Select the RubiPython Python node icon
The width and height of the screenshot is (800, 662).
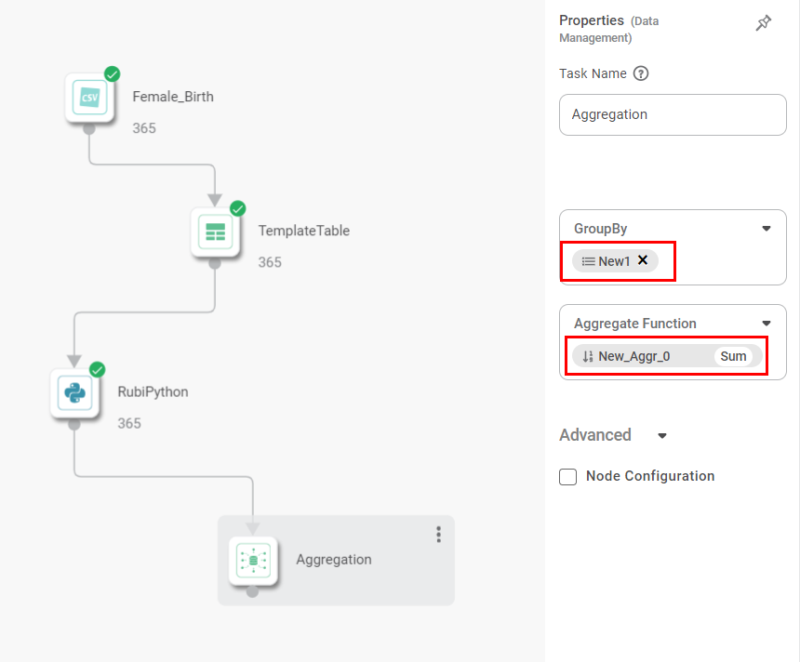[x=75, y=392]
